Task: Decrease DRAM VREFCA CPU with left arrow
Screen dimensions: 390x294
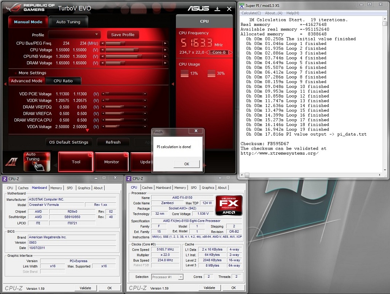Action: 103,120
